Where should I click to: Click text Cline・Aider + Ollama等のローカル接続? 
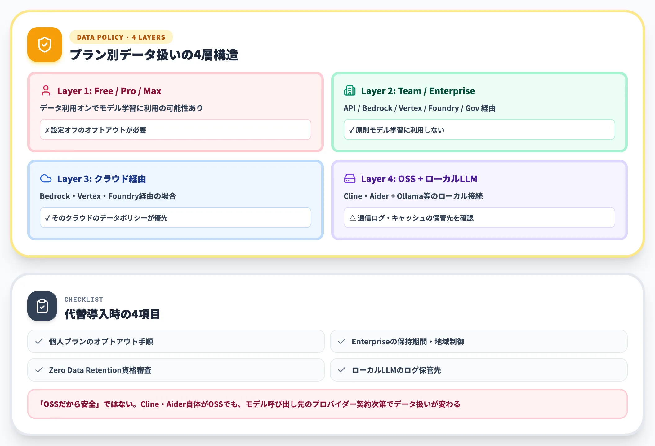pyautogui.click(x=413, y=196)
